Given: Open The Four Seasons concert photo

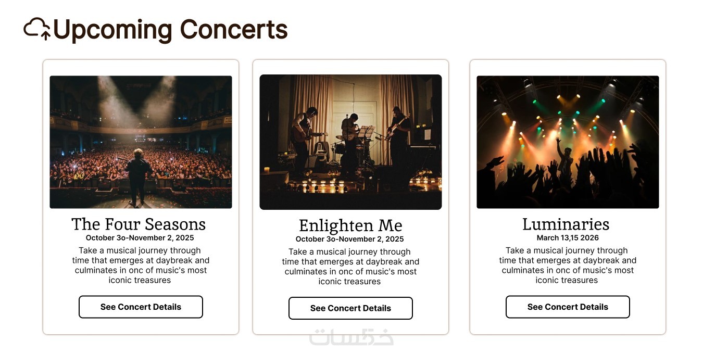Looking at the screenshot, I should 141,142.
